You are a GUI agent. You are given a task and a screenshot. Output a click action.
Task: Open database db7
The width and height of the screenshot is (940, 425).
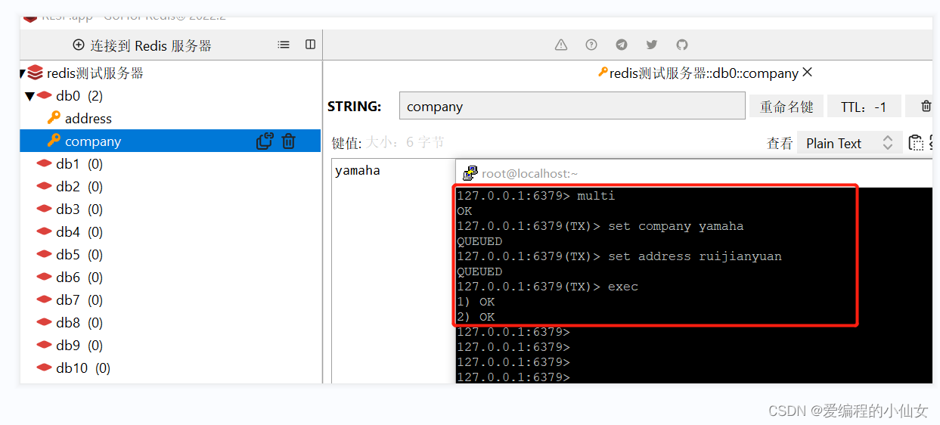coord(79,300)
